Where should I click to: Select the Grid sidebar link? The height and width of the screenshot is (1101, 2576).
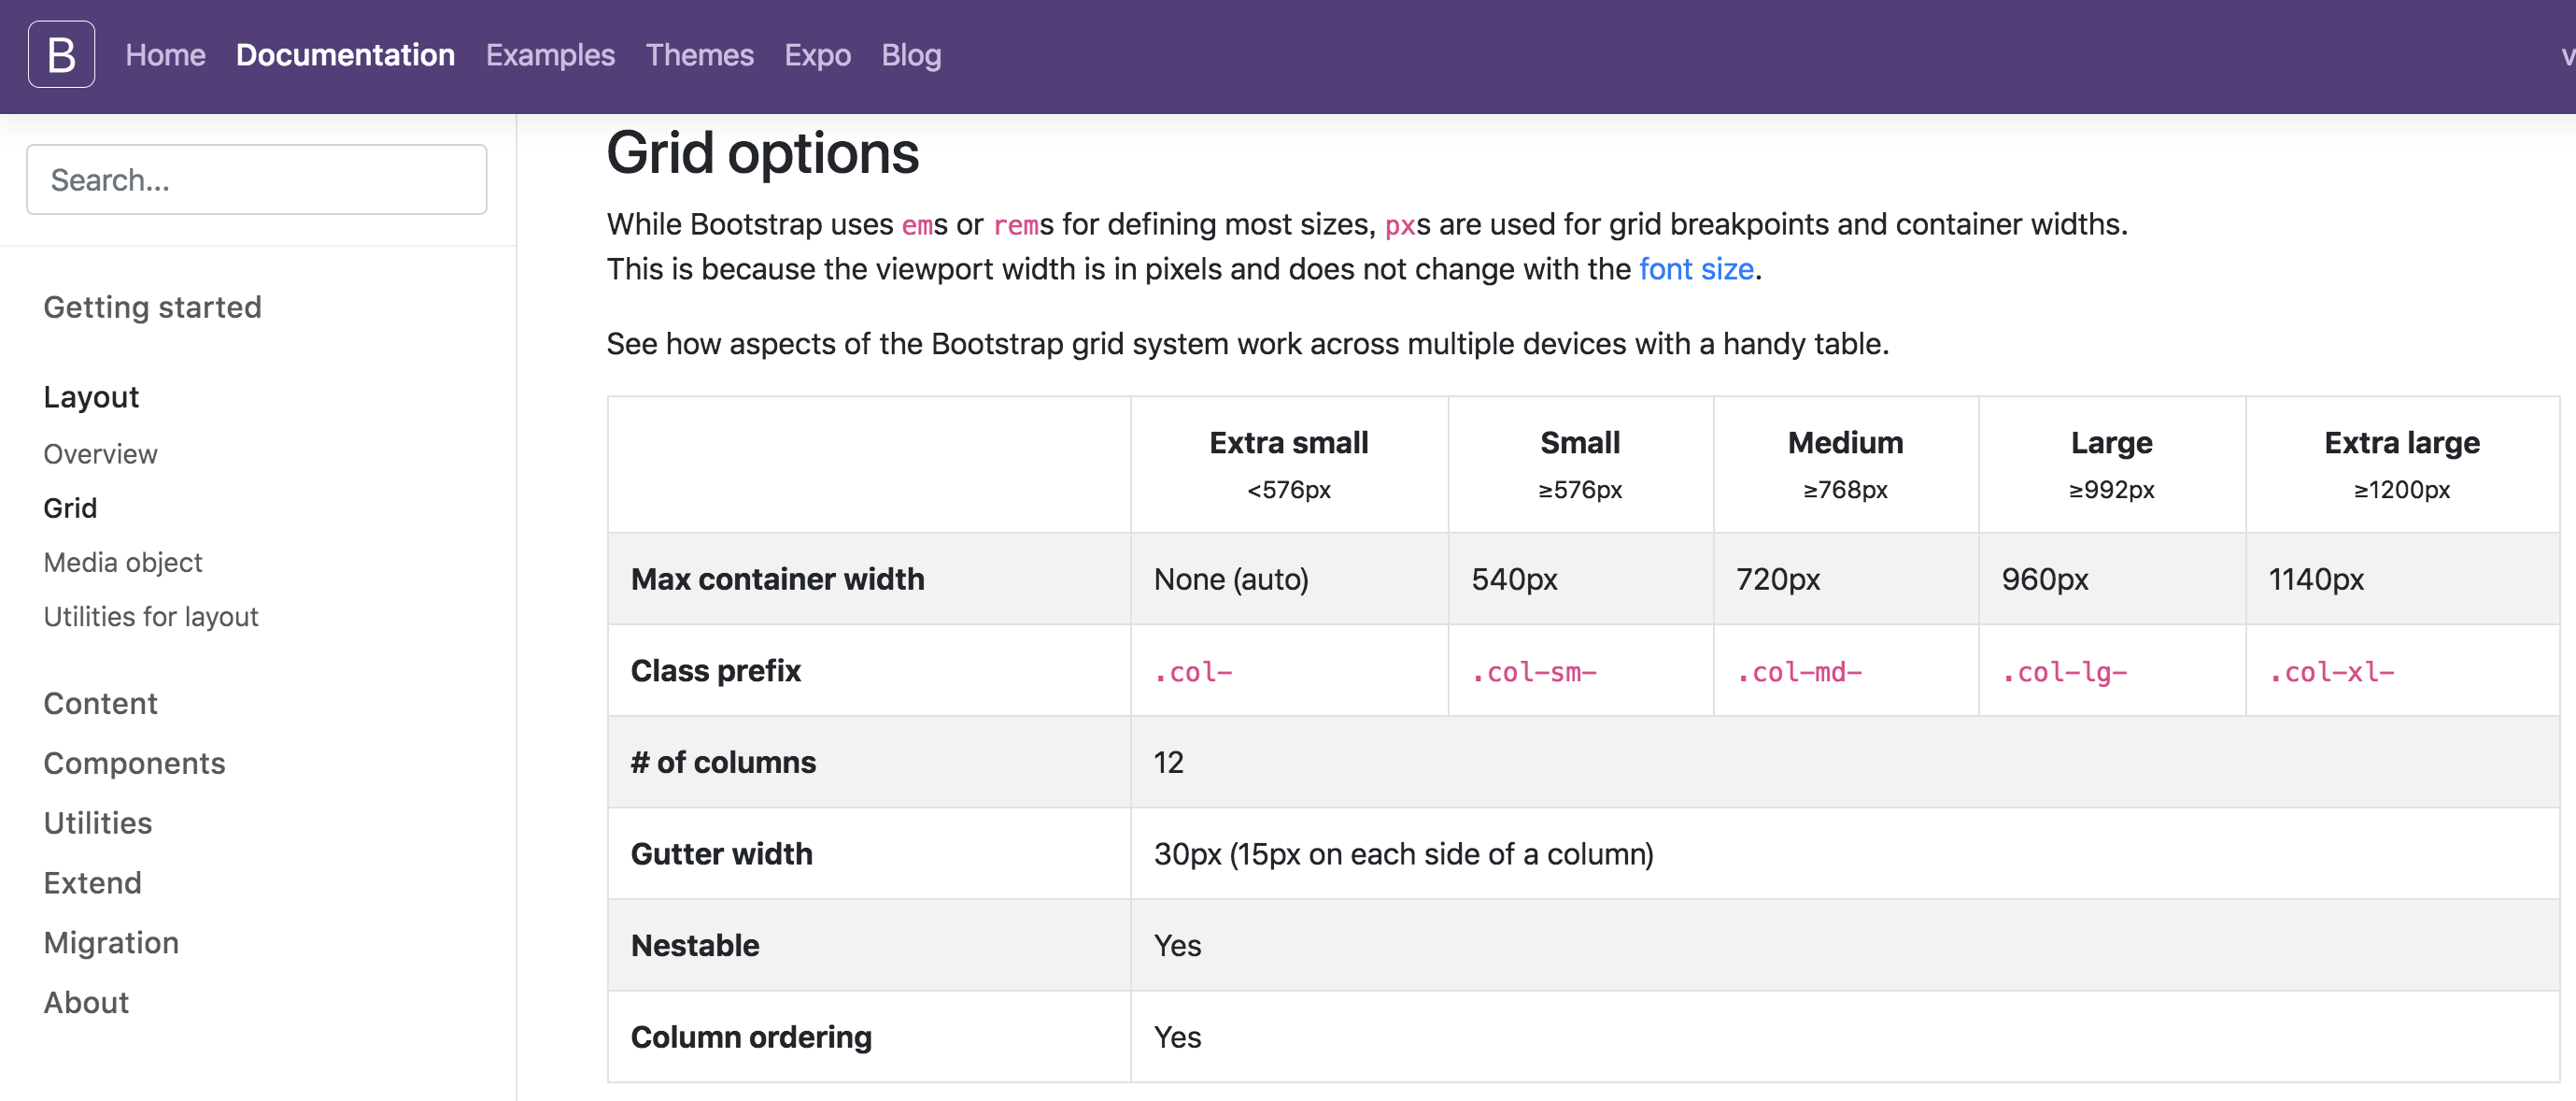[70, 508]
